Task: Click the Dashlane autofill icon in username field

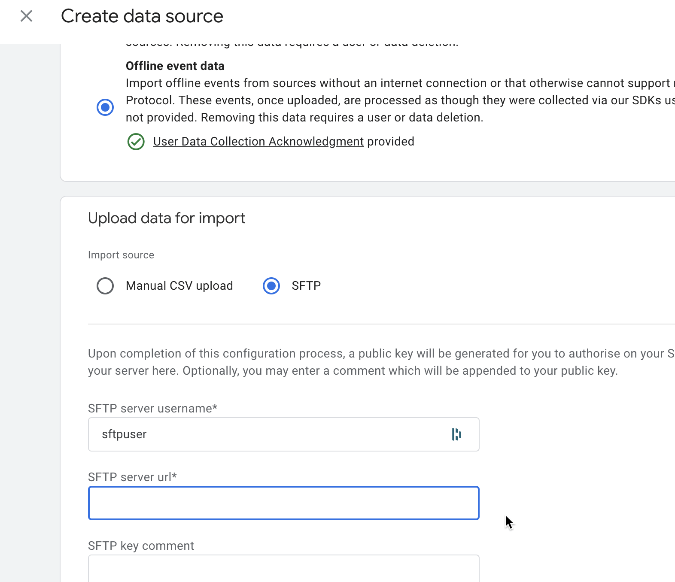Action: pos(456,434)
